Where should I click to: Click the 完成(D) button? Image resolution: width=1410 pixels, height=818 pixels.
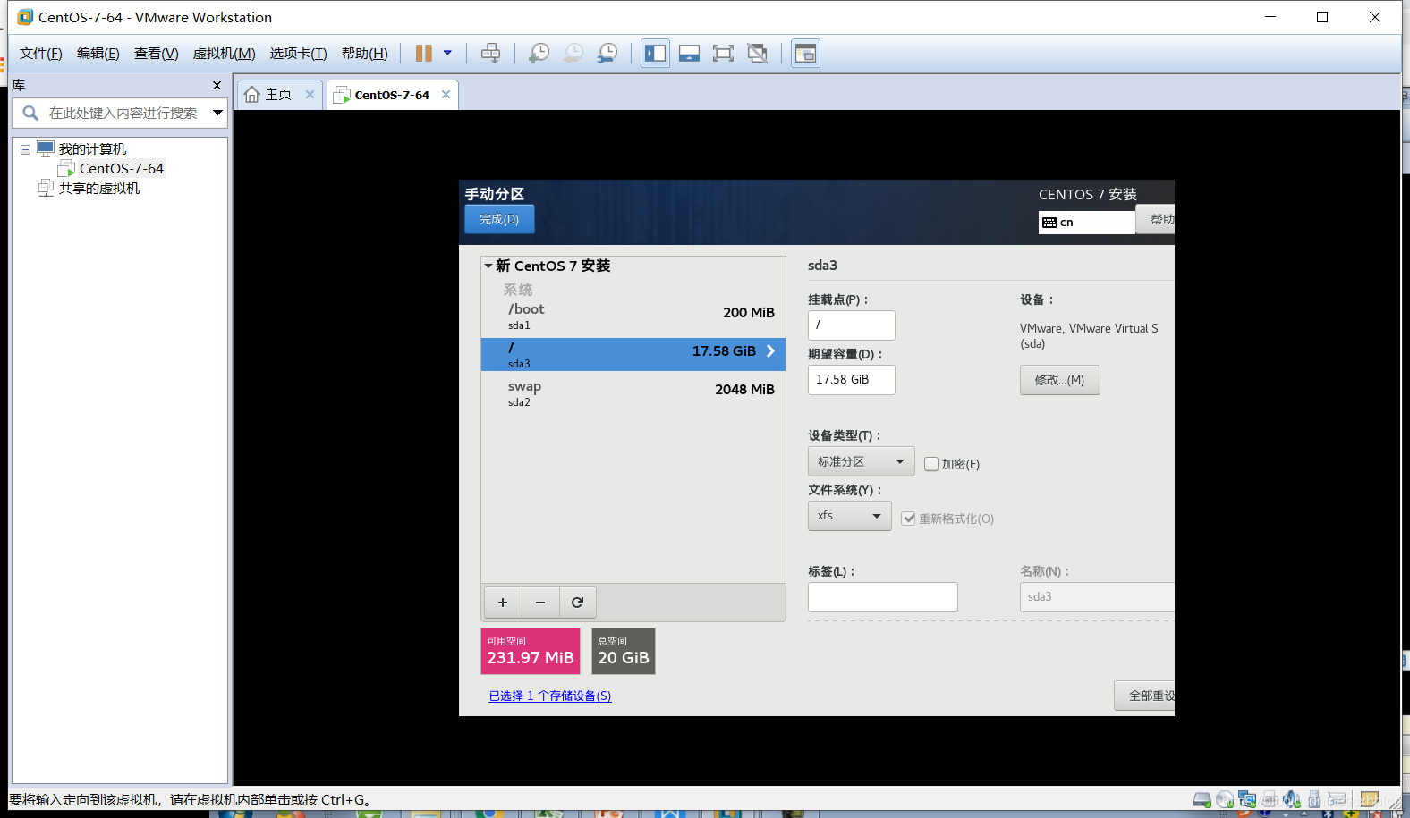coord(499,219)
